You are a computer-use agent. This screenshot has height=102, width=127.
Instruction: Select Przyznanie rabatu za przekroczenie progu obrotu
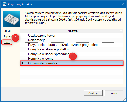pyautogui.click(x=72, y=45)
